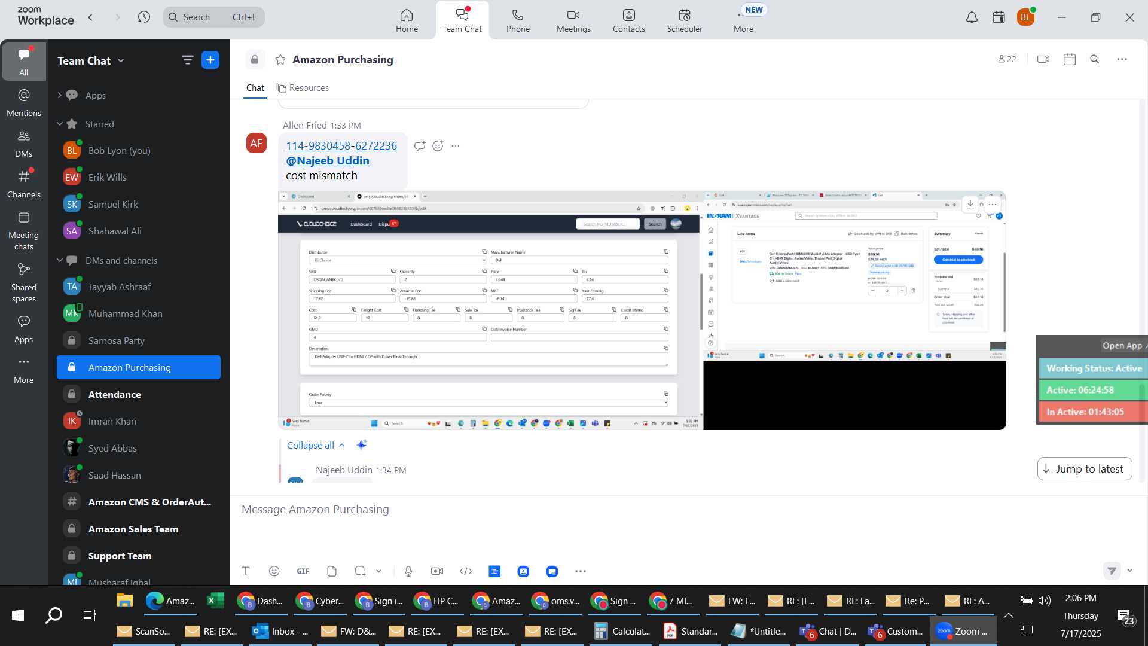
Task: Open Meeting chats in the sidebar
Action: pyautogui.click(x=23, y=231)
